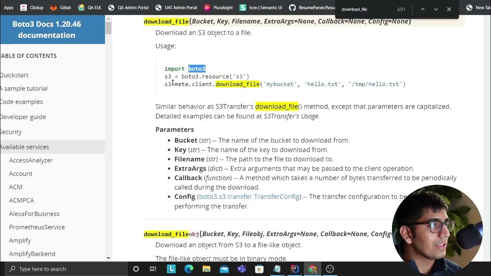This screenshot has width=491, height=276.
Task: Select Available services in sidebar
Action: 53,147
